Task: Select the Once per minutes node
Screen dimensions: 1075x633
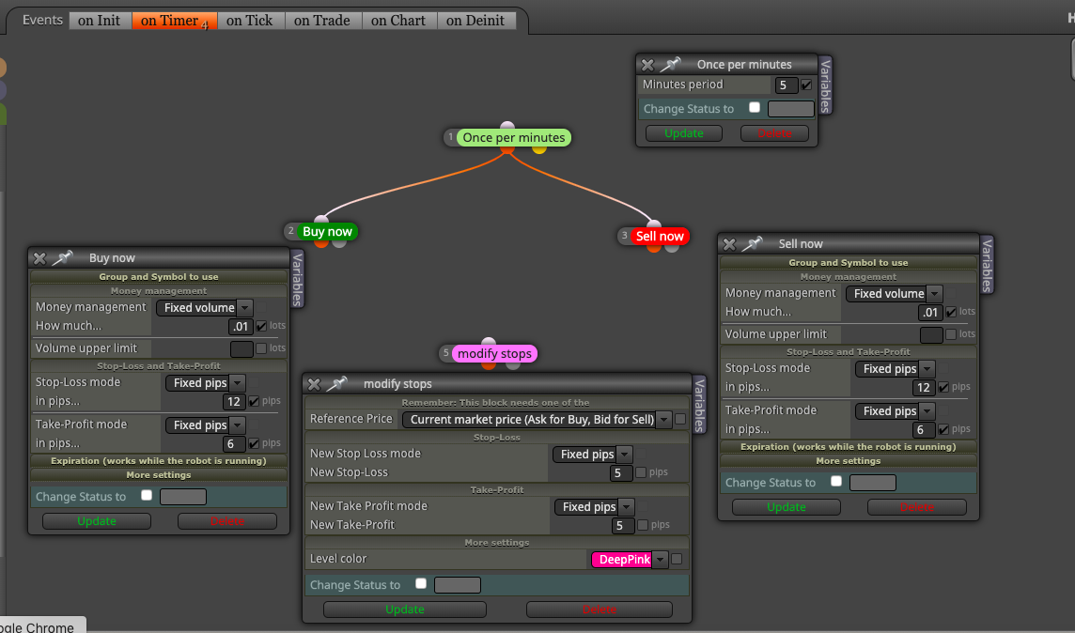Action: coord(513,138)
